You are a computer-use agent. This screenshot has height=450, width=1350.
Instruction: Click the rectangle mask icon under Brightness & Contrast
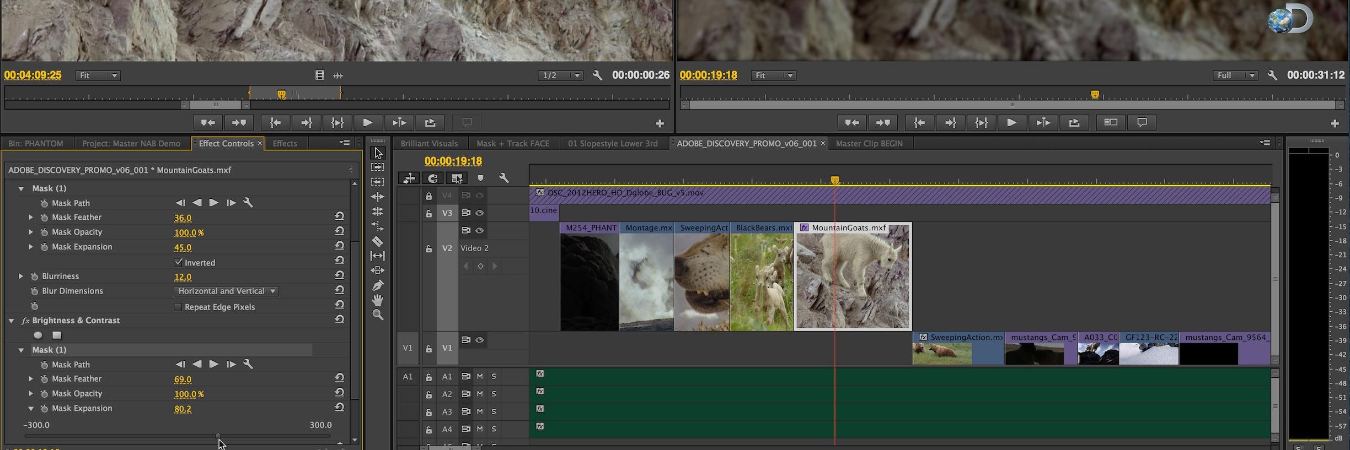click(57, 335)
